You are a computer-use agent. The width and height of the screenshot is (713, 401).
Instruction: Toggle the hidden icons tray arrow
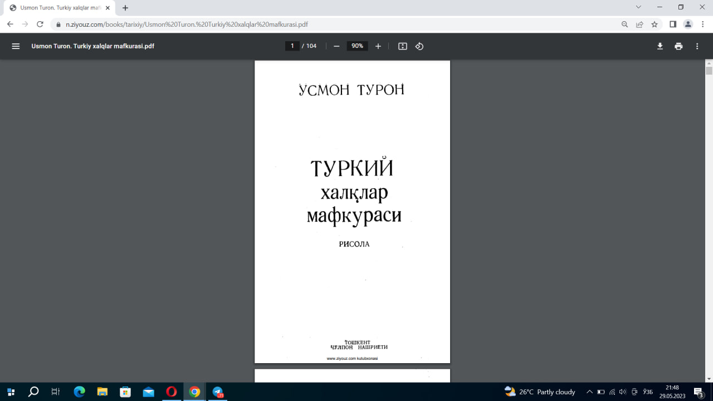589,392
